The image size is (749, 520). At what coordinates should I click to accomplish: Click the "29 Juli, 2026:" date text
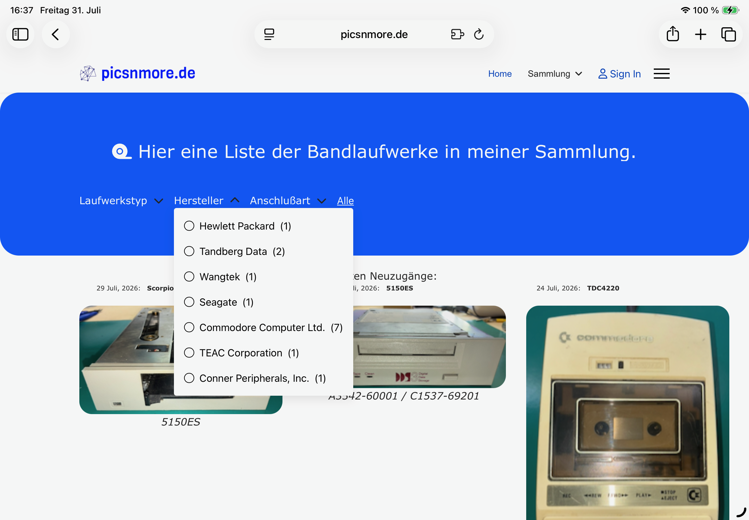(x=118, y=288)
